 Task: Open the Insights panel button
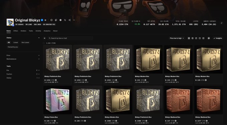[218, 38]
